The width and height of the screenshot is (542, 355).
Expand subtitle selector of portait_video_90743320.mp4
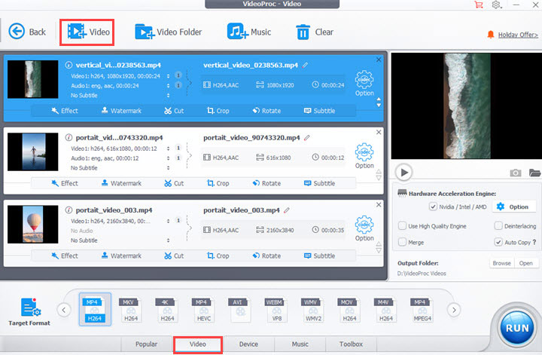click(169, 168)
